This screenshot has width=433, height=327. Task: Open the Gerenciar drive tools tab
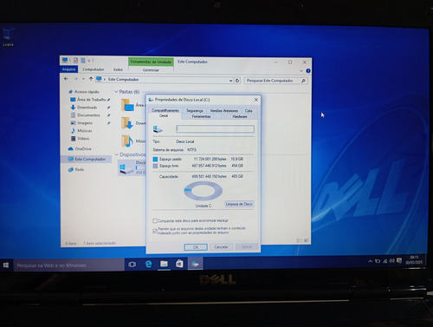(151, 69)
